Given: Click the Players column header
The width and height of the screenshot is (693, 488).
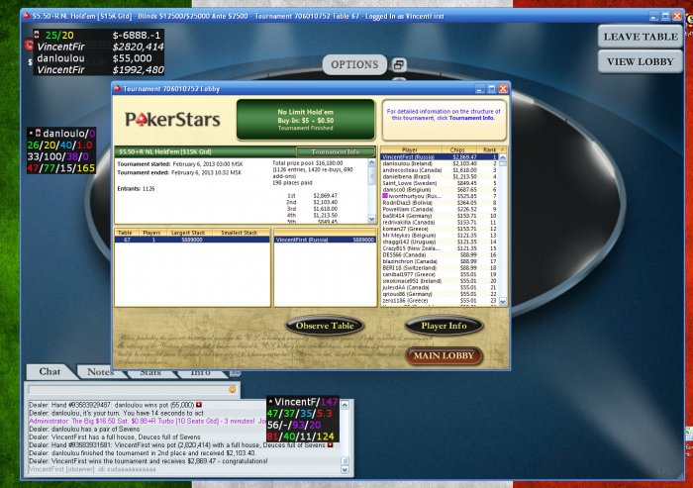Looking at the screenshot, I should pos(151,233).
